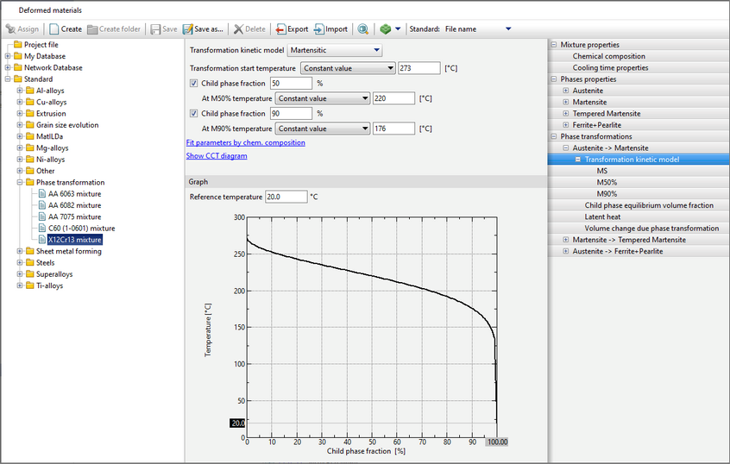Click the green cube icon in toolbar
Screen dimensions: 730x464
385,28
